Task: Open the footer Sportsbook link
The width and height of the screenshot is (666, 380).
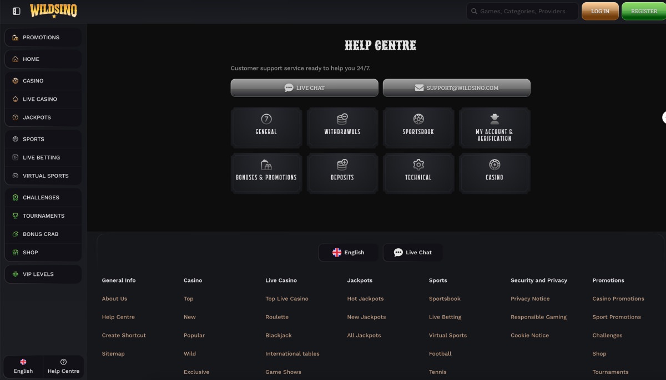Action: (x=445, y=299)
